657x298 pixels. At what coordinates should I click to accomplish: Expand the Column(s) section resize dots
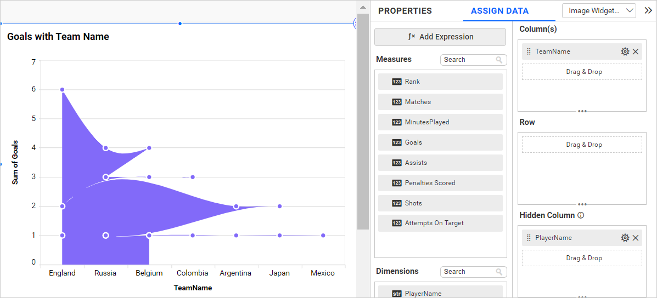[582, 111]
